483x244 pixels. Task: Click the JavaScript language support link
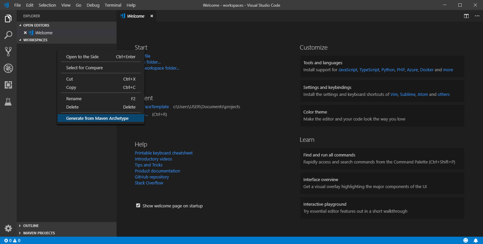348,70
